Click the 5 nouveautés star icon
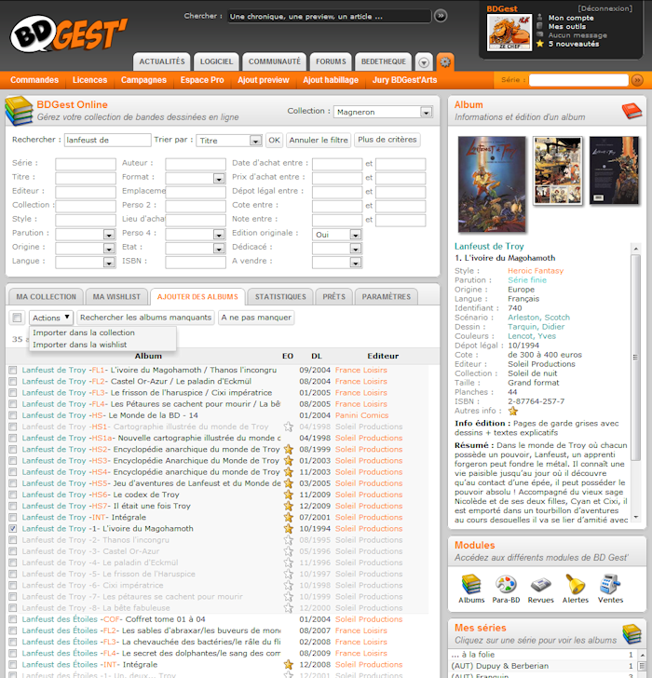Viewport: 652px width, 678px height. (x=539, y=44)
